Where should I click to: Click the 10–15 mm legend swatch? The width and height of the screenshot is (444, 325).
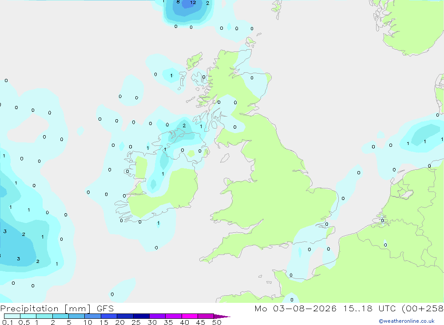(93, 316)
